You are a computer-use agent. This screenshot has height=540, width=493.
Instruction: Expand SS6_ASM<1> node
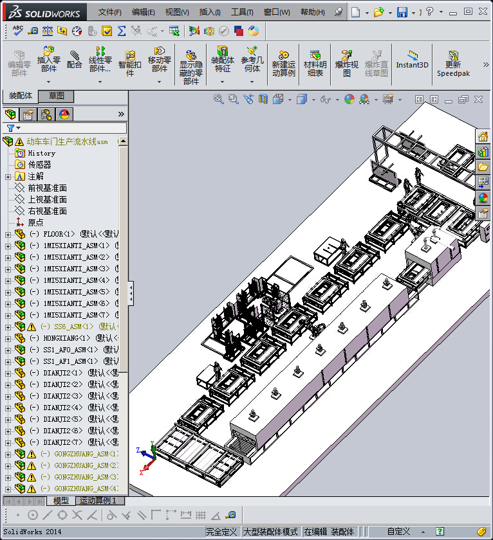click(8, 327)
